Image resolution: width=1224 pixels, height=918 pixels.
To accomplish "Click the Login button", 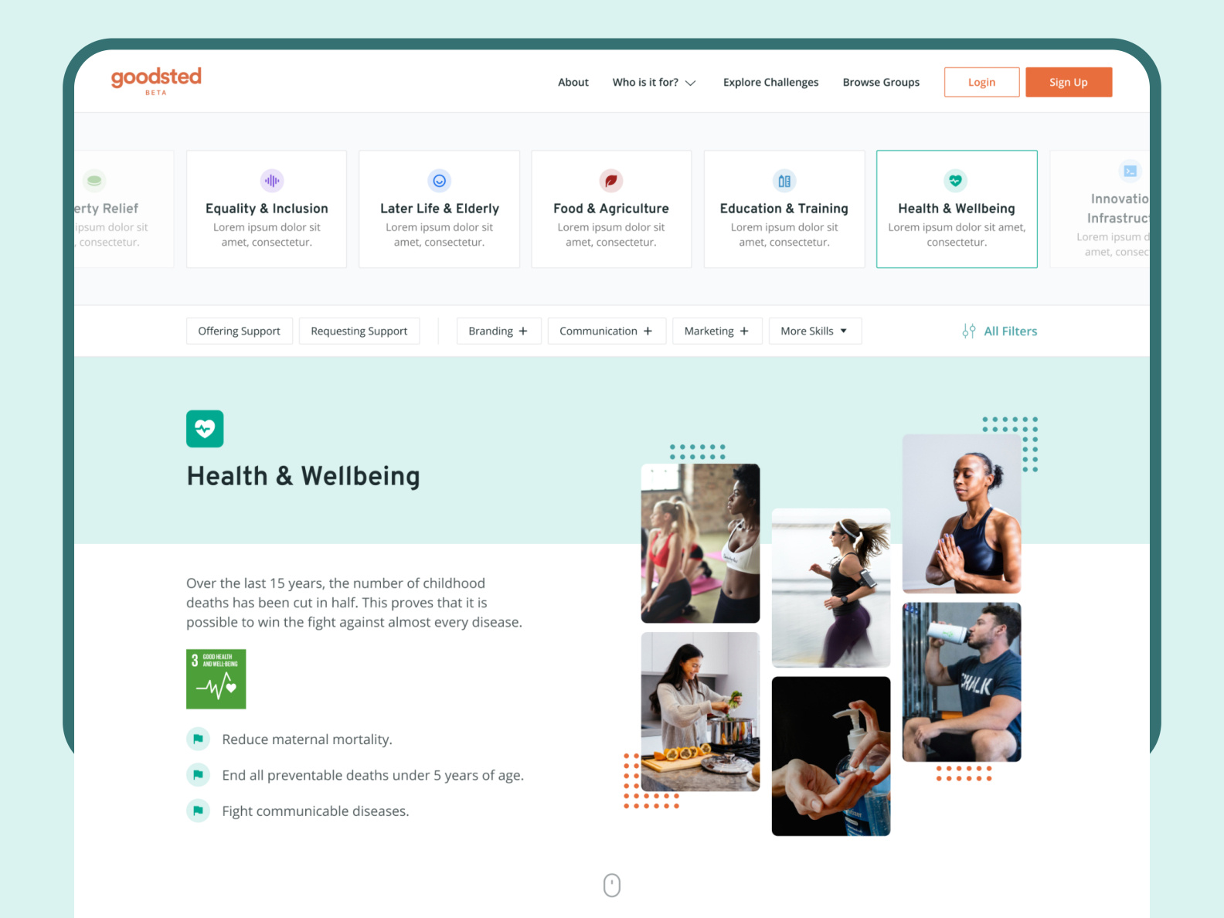I will (982, 82).
